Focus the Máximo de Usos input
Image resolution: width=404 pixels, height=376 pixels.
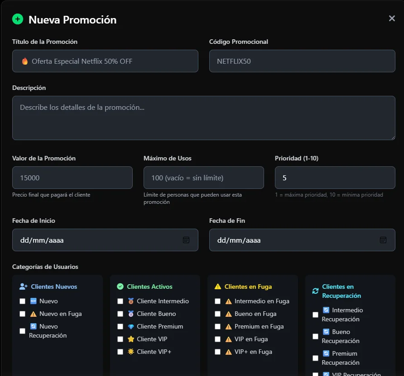point(204,178)
